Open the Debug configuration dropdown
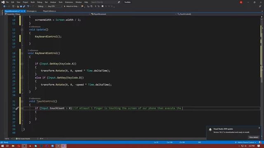 [x=42, y=7]
